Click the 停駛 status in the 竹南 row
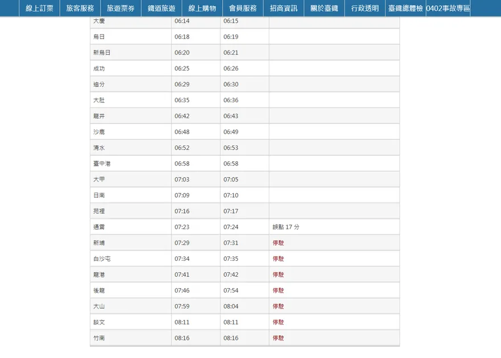The width and height of the screenshot is (501, 358). coord(278,338)
